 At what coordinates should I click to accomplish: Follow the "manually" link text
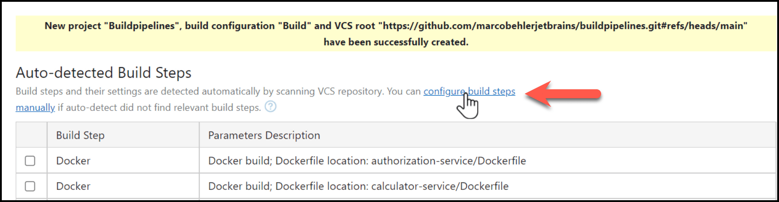[35, 108]
